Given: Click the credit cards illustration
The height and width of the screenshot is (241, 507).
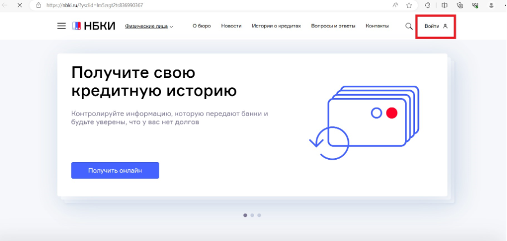Looking at the screenshot, I should tap(364, 122).
